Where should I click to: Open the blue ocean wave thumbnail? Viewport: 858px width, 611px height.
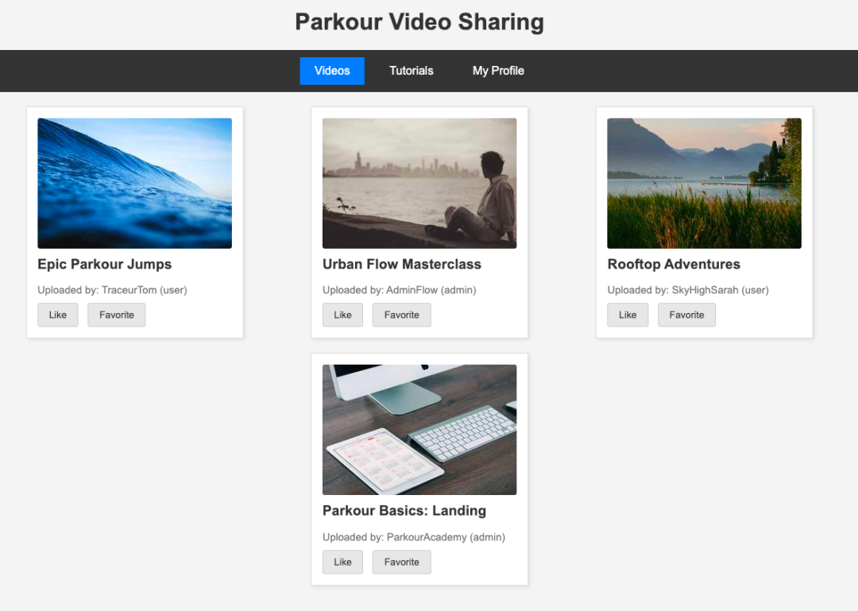pyautogui.click(x=135, y=184)
